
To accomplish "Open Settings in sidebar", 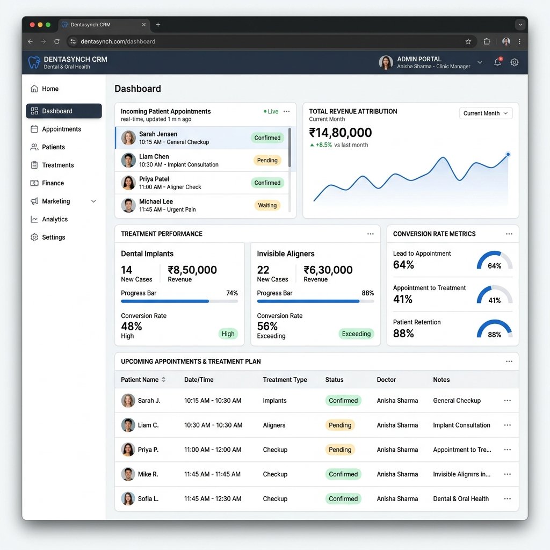I will [64, 237].
